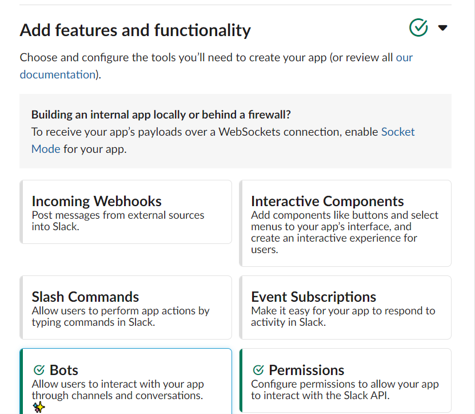The width and height of the screenshot is (475, 414).
Task: Click 'Allow users to perform app actions' text
Action: pos(121,316)
